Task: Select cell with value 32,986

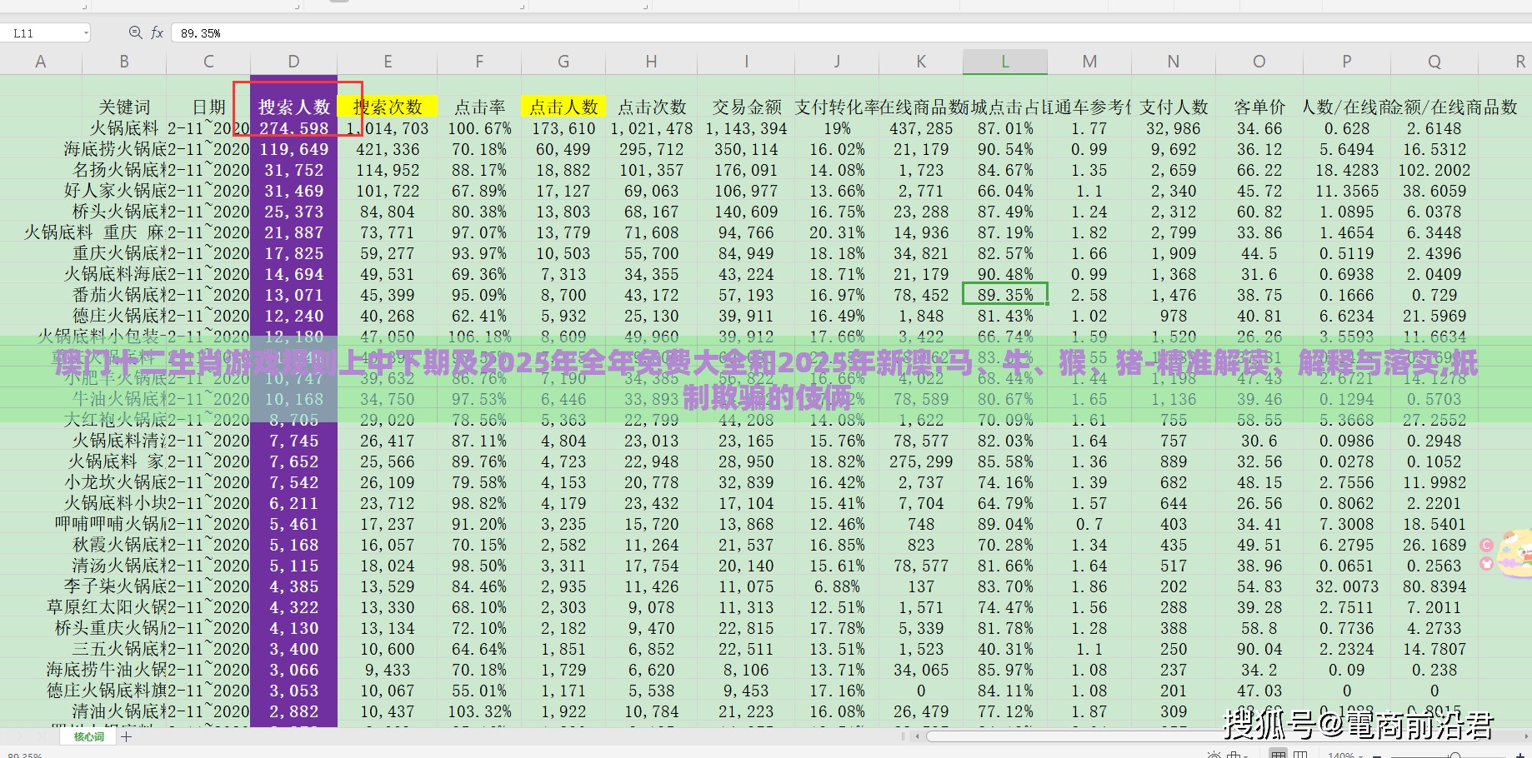Action: pos(1174,128)
